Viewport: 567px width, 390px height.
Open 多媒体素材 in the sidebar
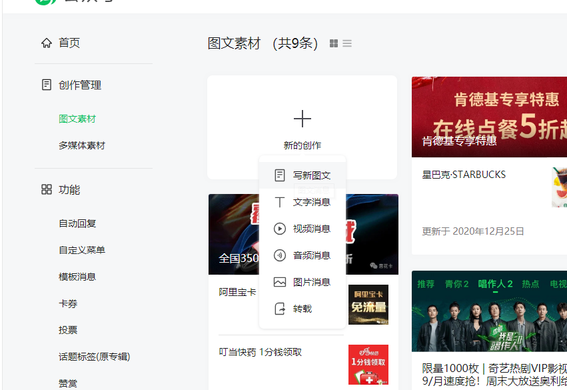click(82, 146)
